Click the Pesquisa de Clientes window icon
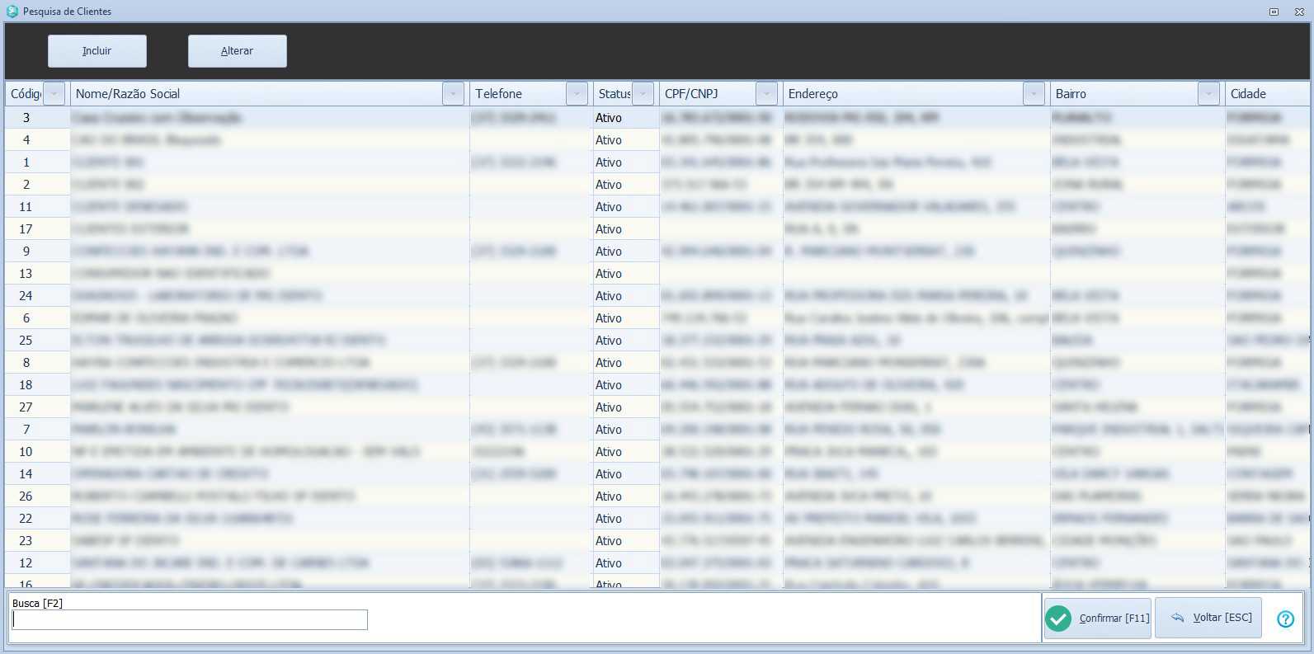This screenshot has width=1314, height=654. tap(12, 12)
